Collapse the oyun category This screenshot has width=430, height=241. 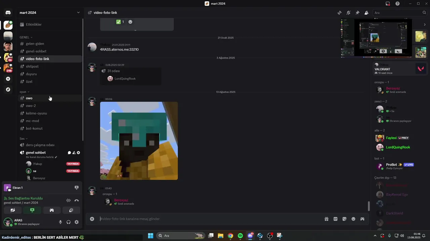[24, 92]
